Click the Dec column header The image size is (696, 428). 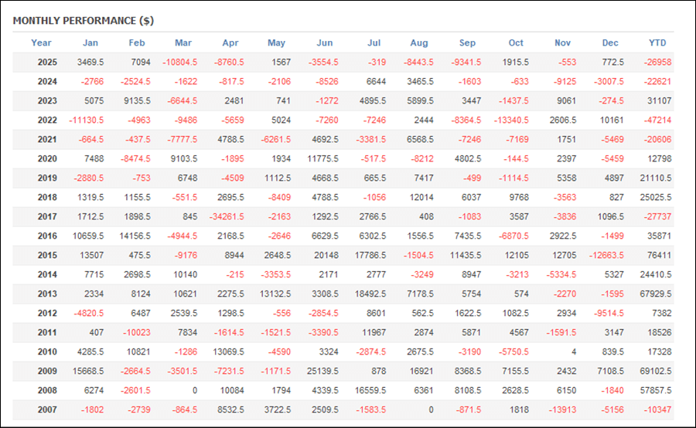tap(610, 43)
